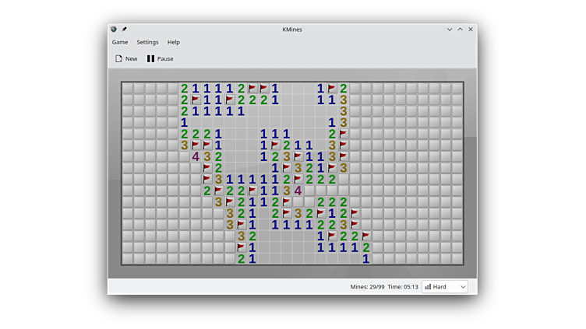
Task: Click the flag between 1 and 2 in top row
Action: pyautogui.click(x=332, y=89)
